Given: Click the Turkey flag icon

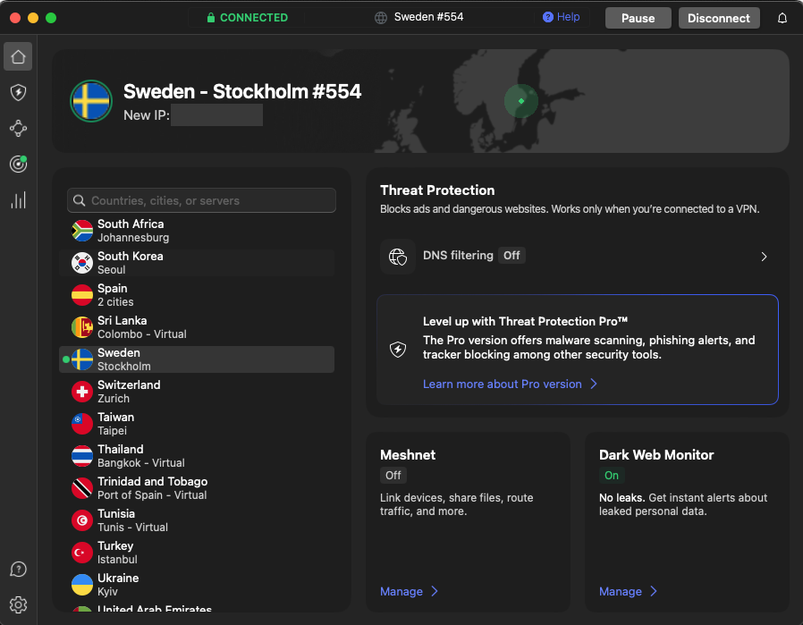Looking at the screenshot, I should 82,553.
